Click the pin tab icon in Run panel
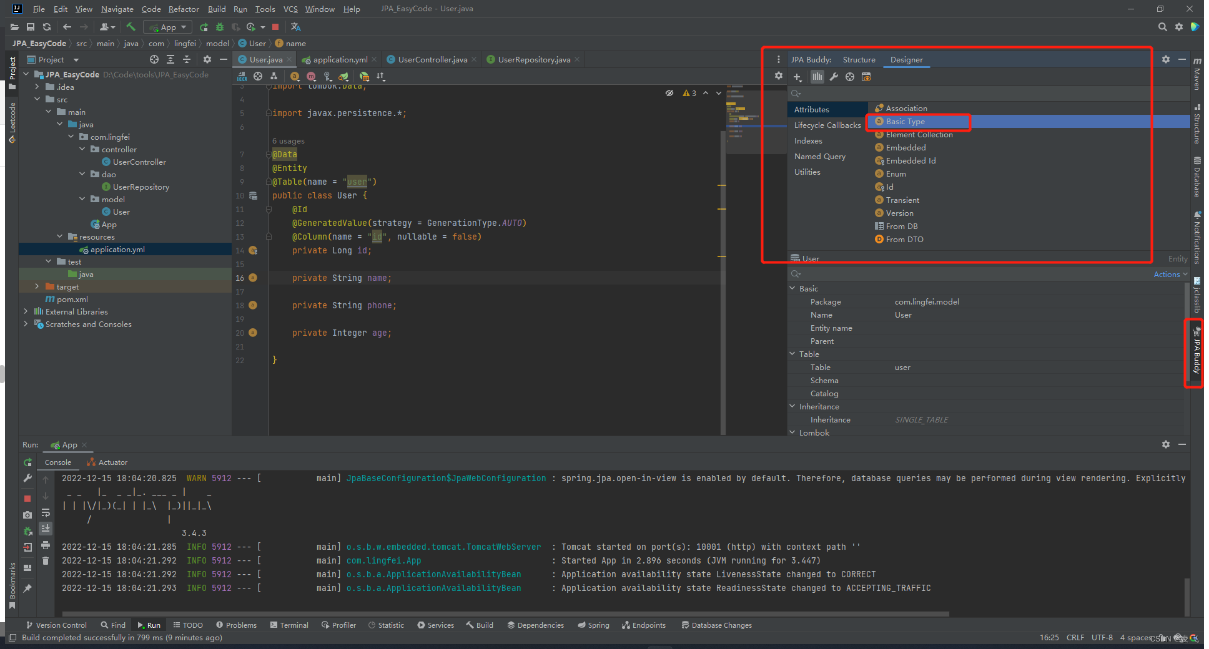Screen dimensions: 1209x649 pyautogui.click(x=27, y=588)
